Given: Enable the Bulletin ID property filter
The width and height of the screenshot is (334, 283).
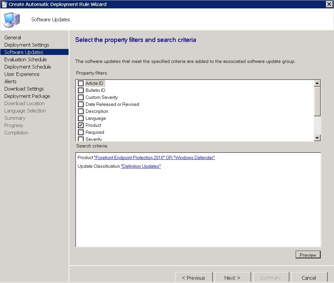Looking at the screenshot, I should [81, 90].
